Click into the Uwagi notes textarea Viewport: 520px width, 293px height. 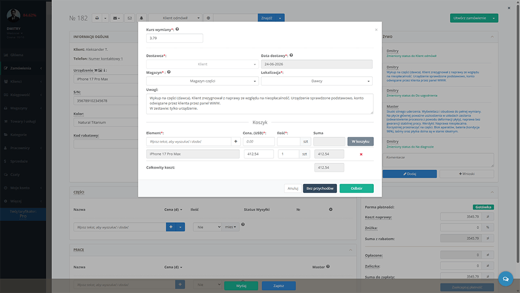click(x=259, y=104)
